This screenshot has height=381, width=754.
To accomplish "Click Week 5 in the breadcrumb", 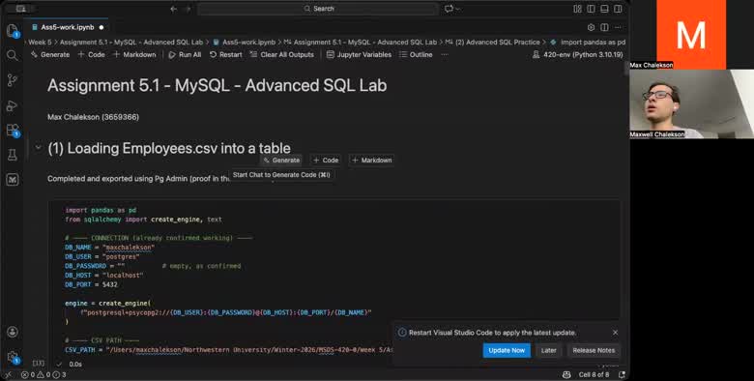I will pyautogui.click(x=40, y=43).
